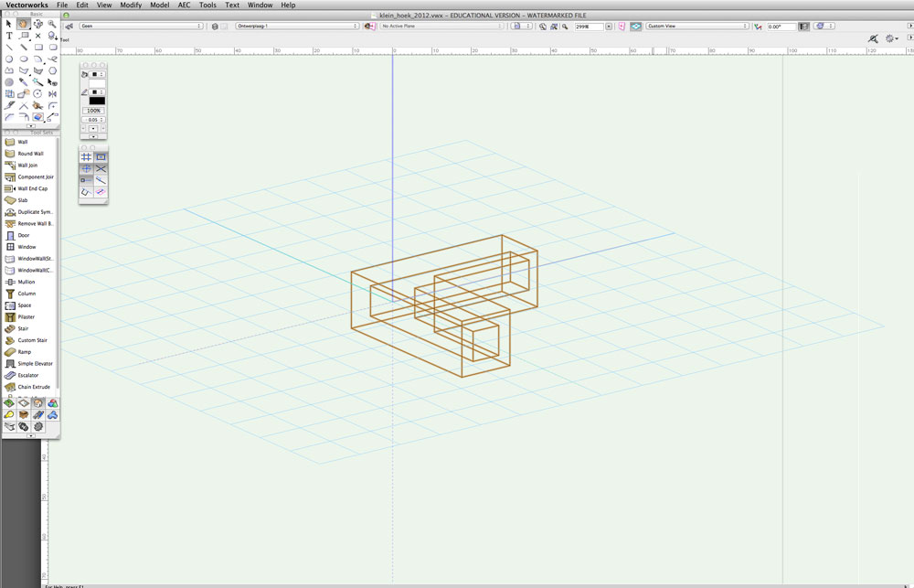Open the Visualization light bulb tool set
The image size is (914, 588).
(x=9, y=415)
